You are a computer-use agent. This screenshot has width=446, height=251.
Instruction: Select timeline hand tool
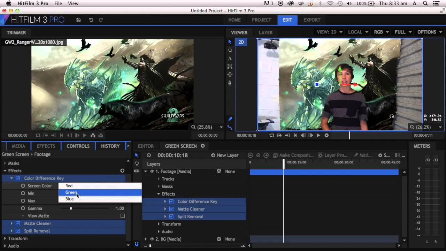[x=137, y=163]
